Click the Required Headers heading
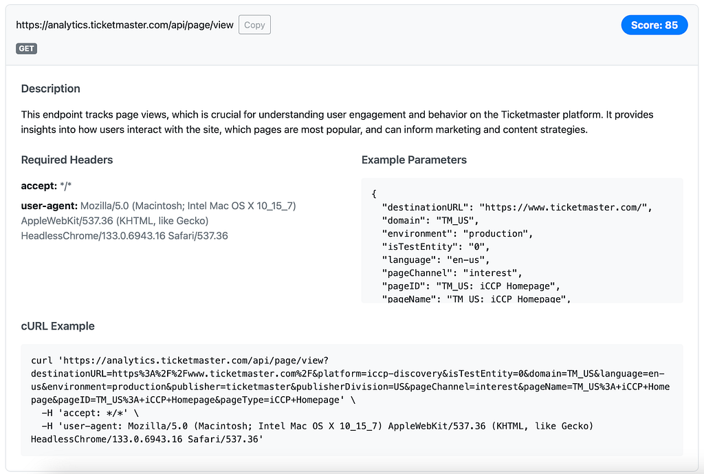 point(67,160)
